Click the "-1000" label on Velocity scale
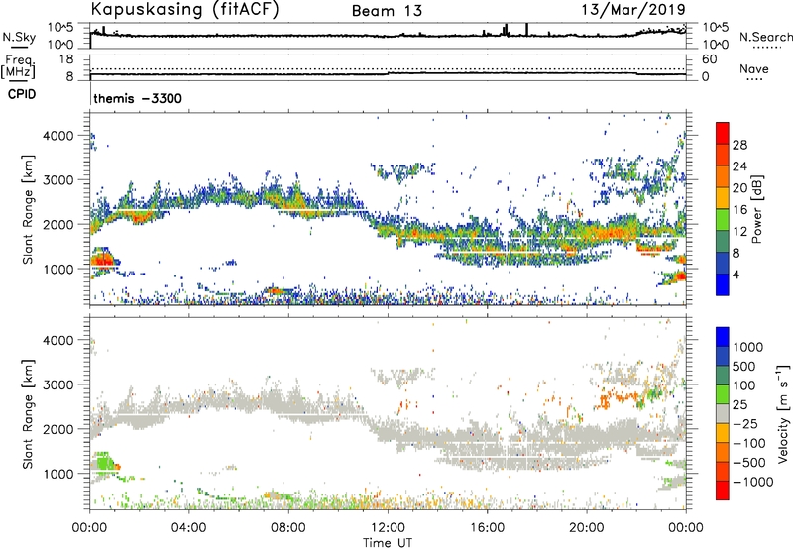Image resolution: width=793 pixels, height=549 pixels. (x=752, y=482)
